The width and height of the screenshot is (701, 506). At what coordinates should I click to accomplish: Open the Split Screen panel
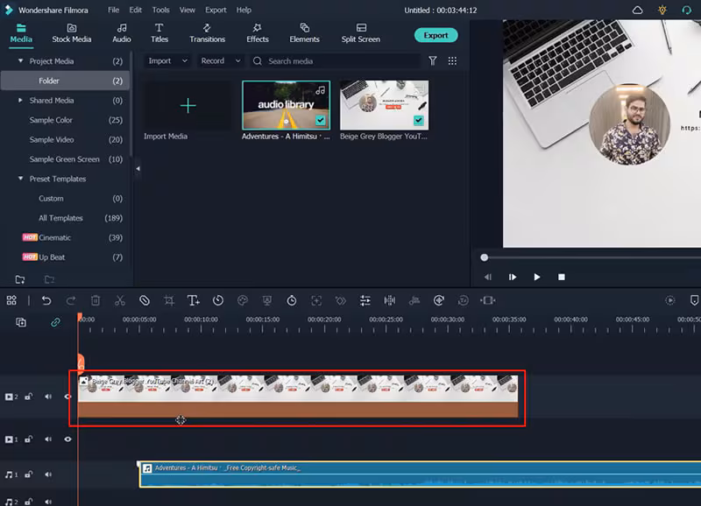point(361,33)
